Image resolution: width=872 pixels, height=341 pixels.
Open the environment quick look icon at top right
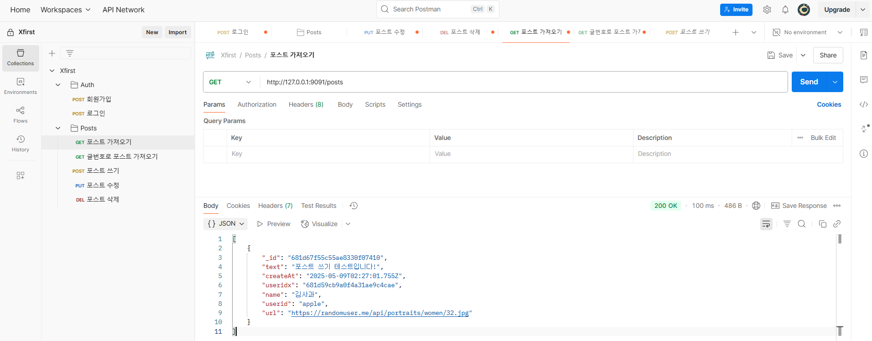[x=864, y=32]
